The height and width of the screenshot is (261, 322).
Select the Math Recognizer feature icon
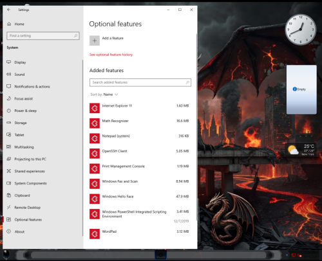[x=95, y=123]
